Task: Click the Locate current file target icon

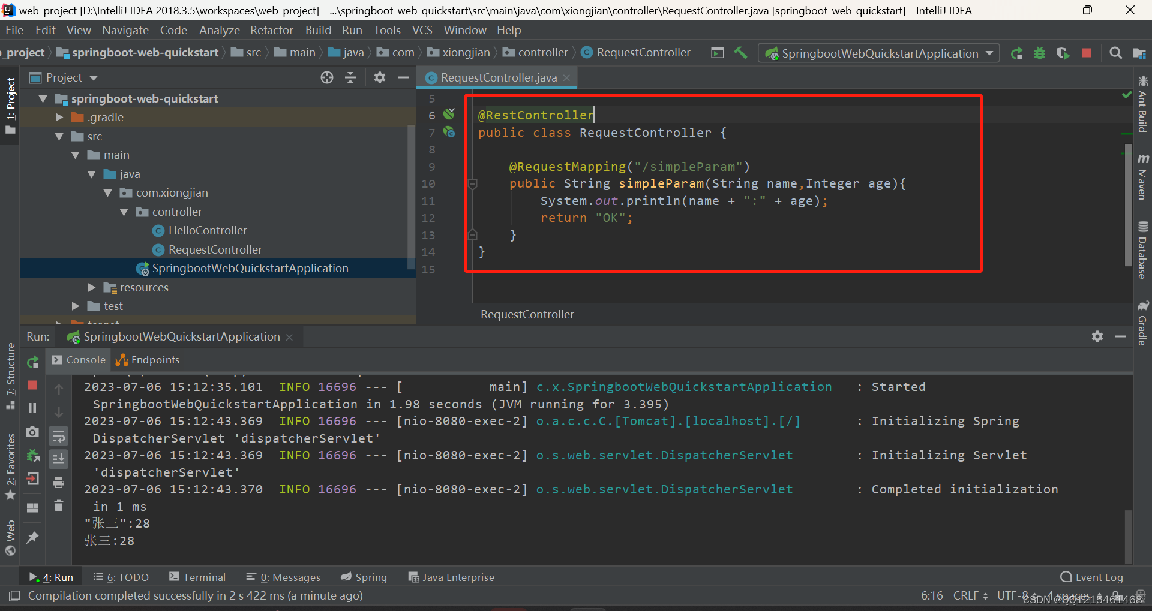Action: point(327,77)
